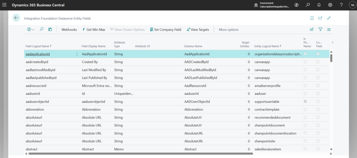Expand the Copilot dropdown in the list toolbar
The width and height of the screenshot is (357, 158).
pos(31,30)
